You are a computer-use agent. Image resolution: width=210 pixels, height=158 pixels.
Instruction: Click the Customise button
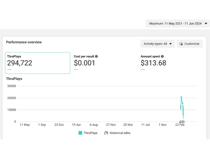tap(190, 44)
